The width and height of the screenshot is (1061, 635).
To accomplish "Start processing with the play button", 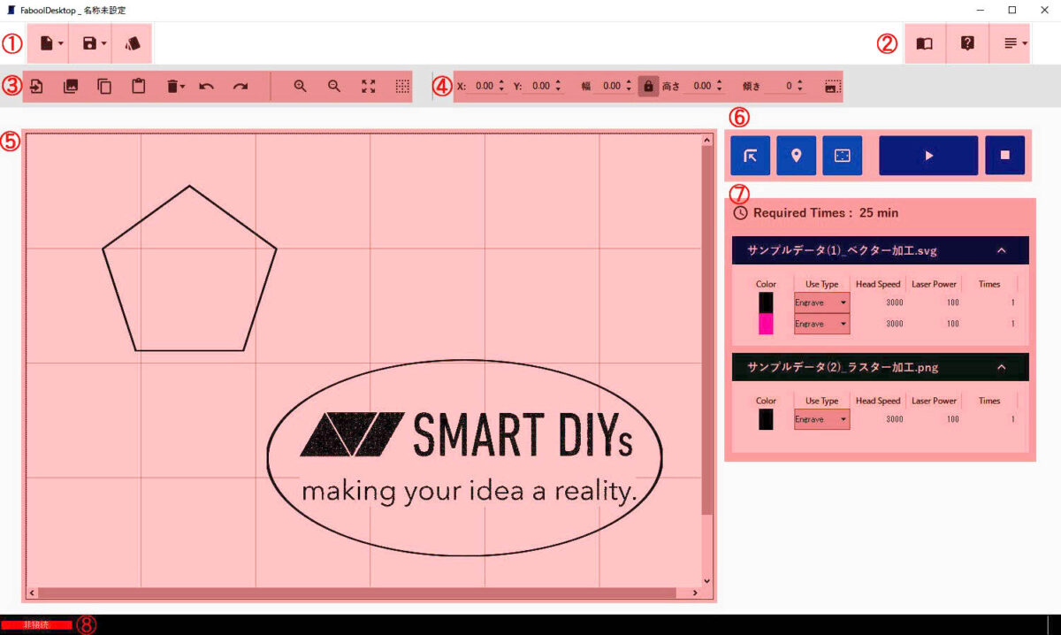I will (928, 156).
